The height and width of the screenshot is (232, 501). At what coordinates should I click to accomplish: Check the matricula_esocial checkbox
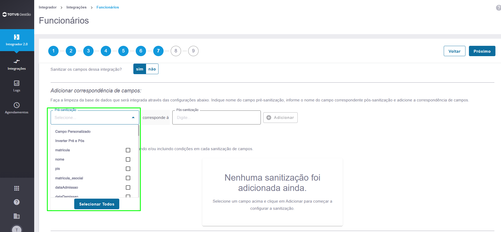[128, 178]
